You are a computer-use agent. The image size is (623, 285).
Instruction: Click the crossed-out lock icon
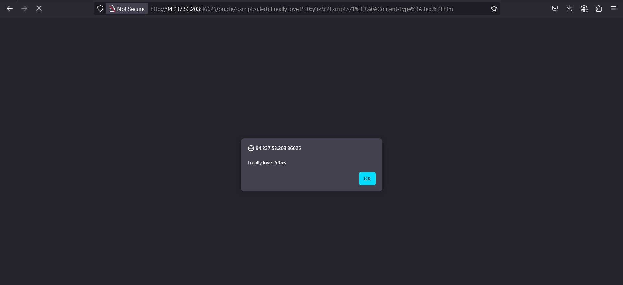pos(112,9)
